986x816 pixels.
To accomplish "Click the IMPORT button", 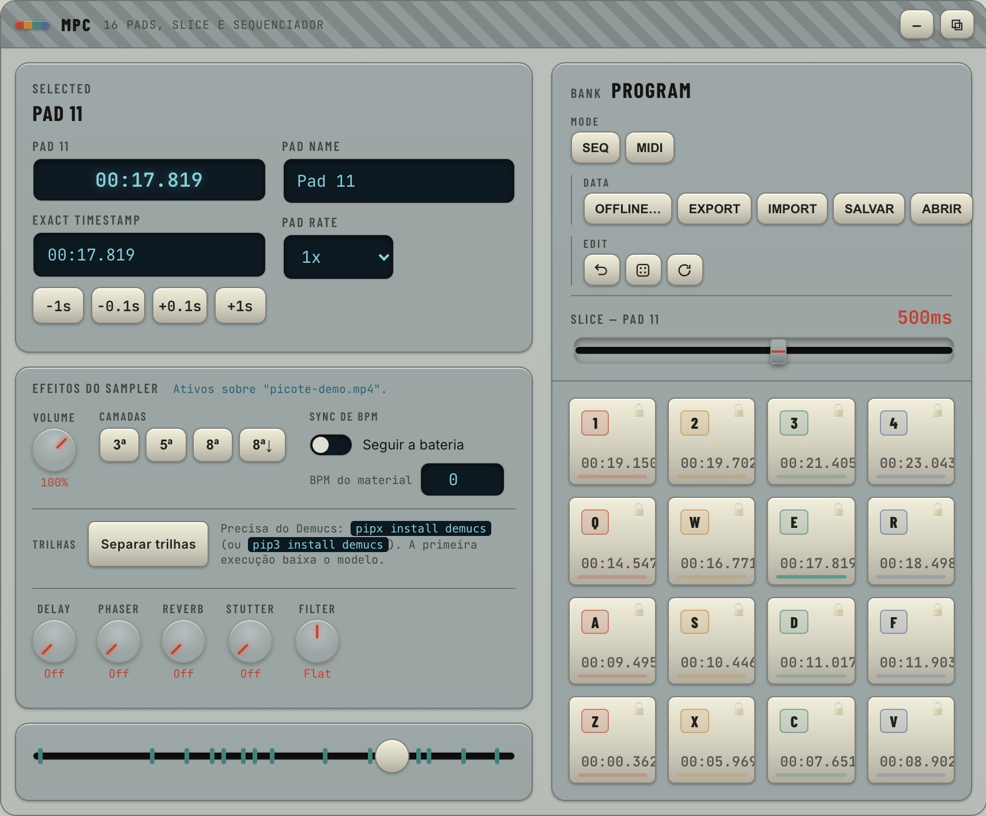I will [x=792, y=209].
